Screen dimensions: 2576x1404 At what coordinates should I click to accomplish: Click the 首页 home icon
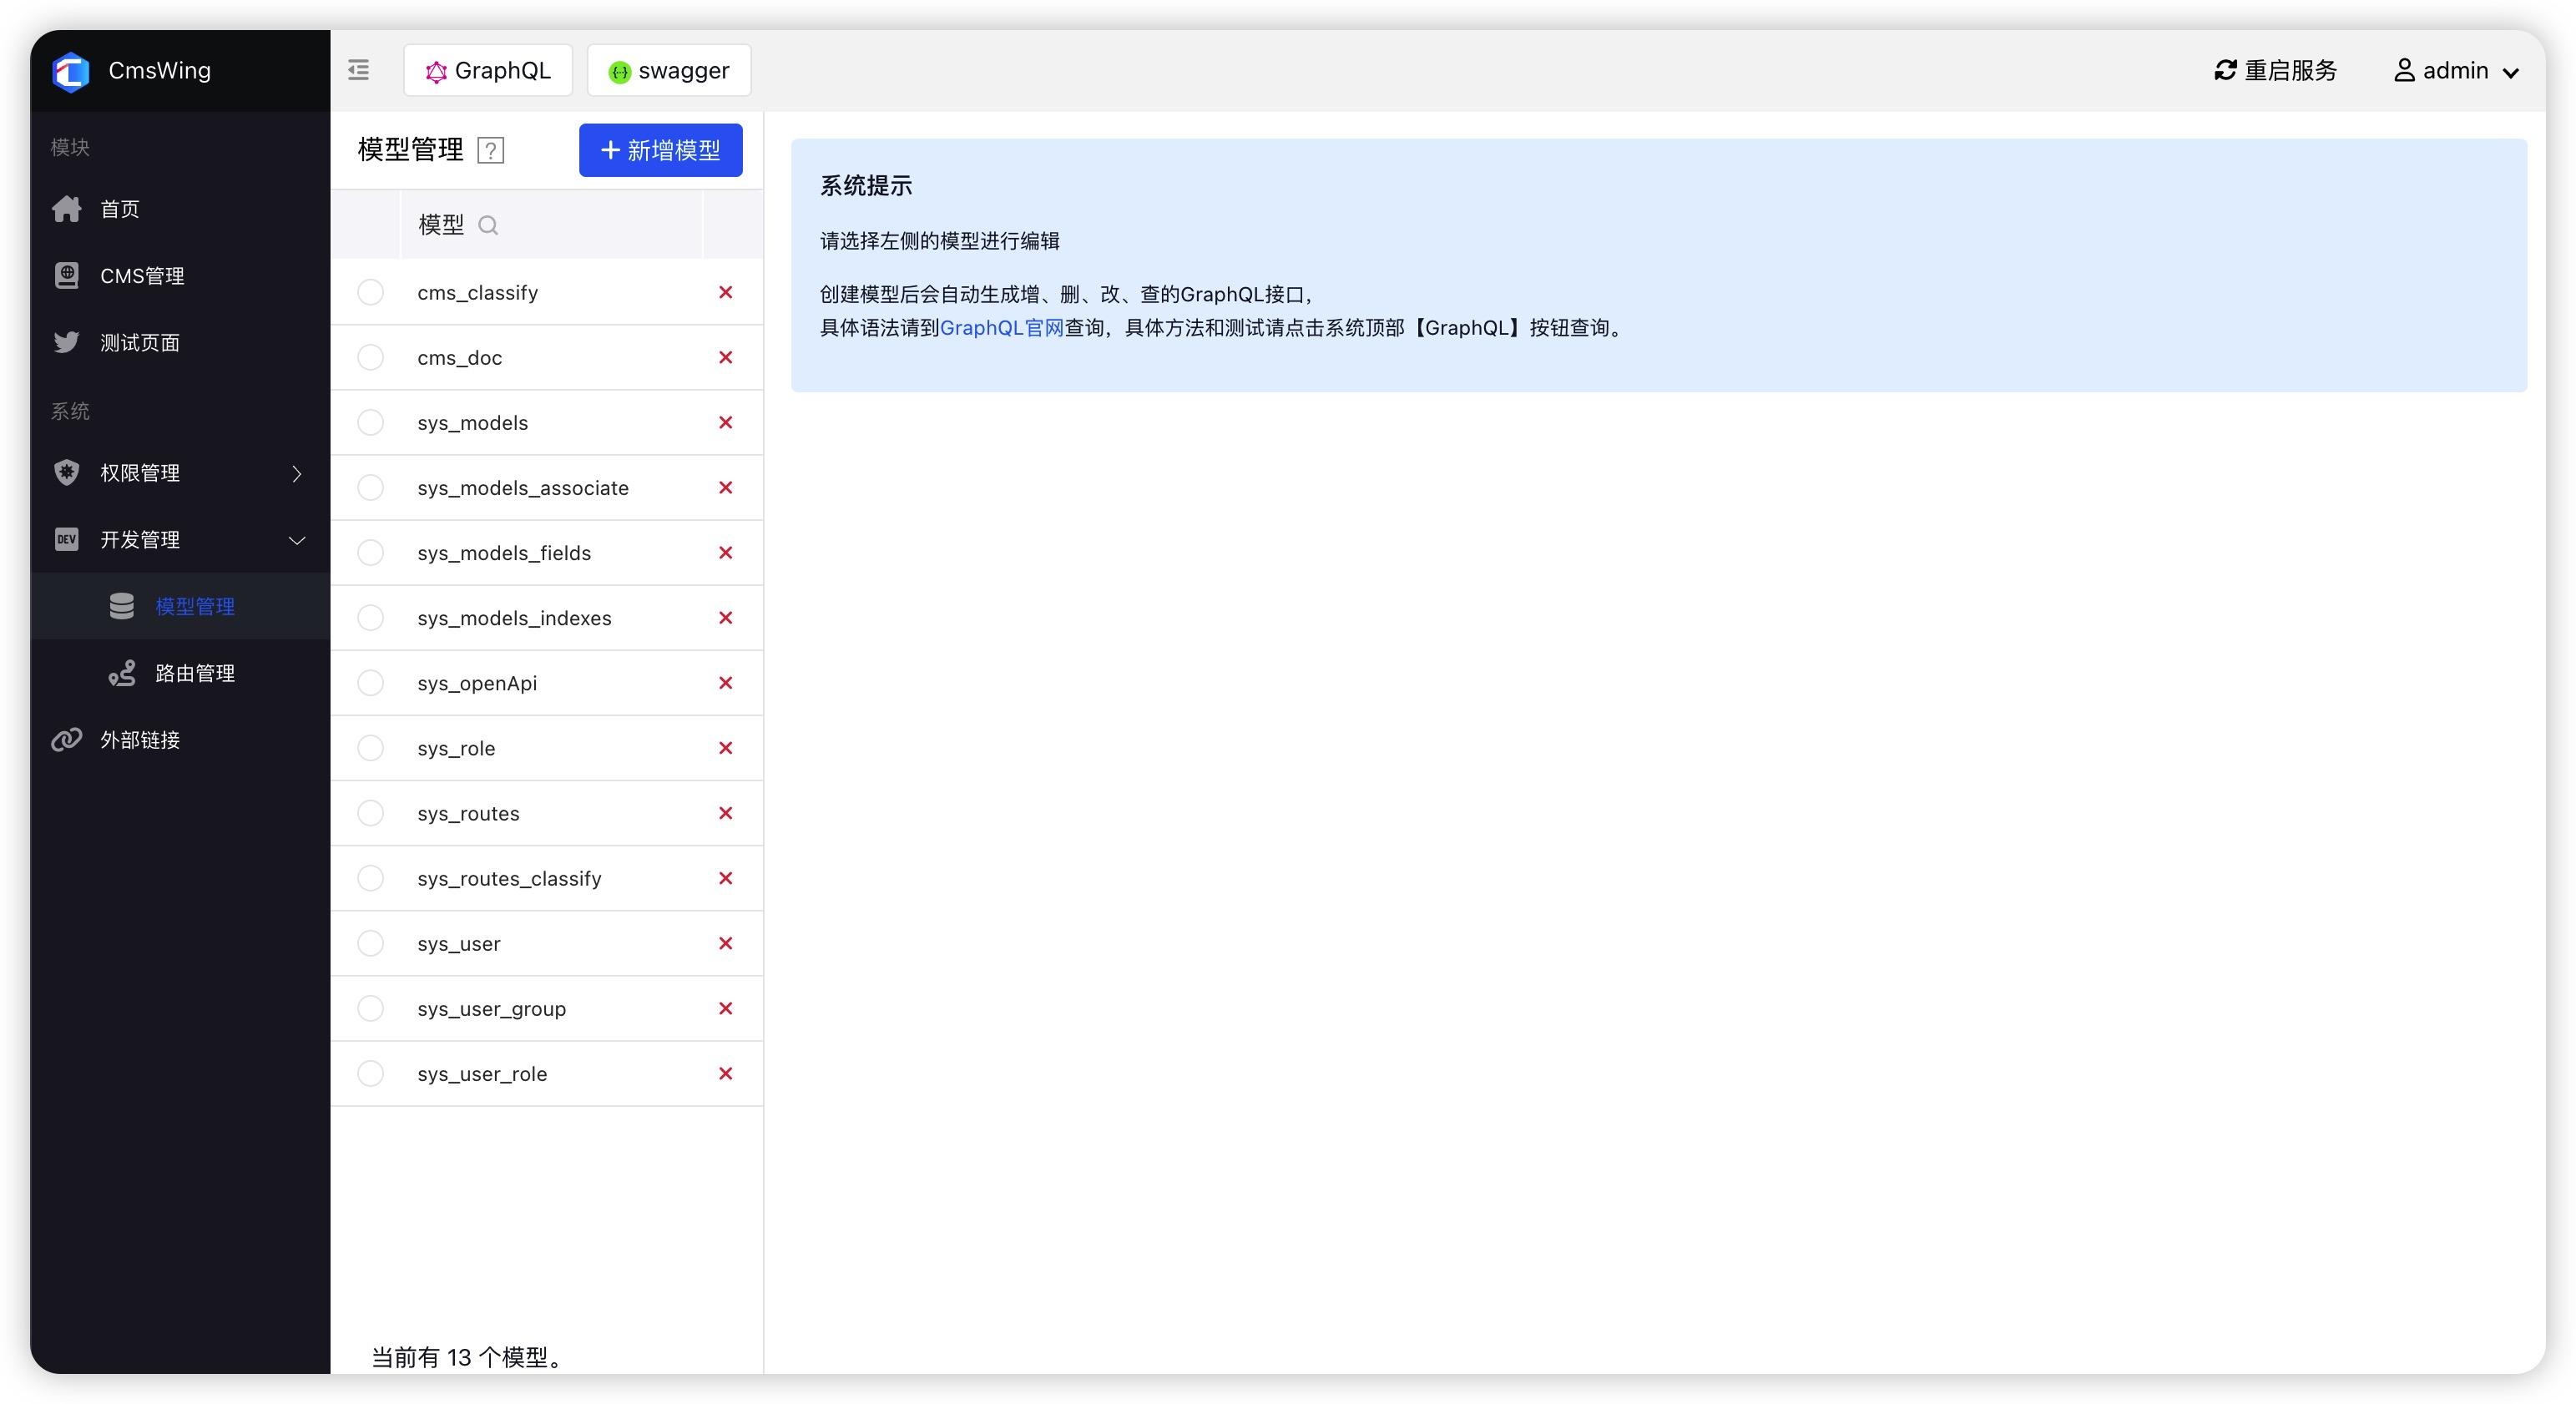coord(67,209)
